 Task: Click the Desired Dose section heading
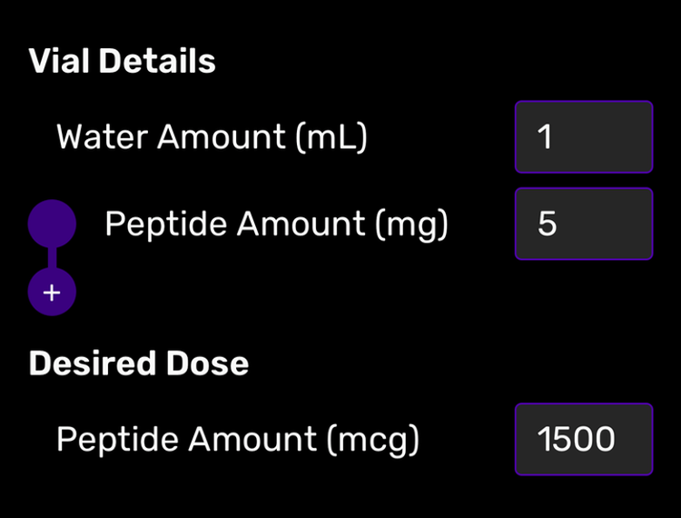click(x=139, y=364)
